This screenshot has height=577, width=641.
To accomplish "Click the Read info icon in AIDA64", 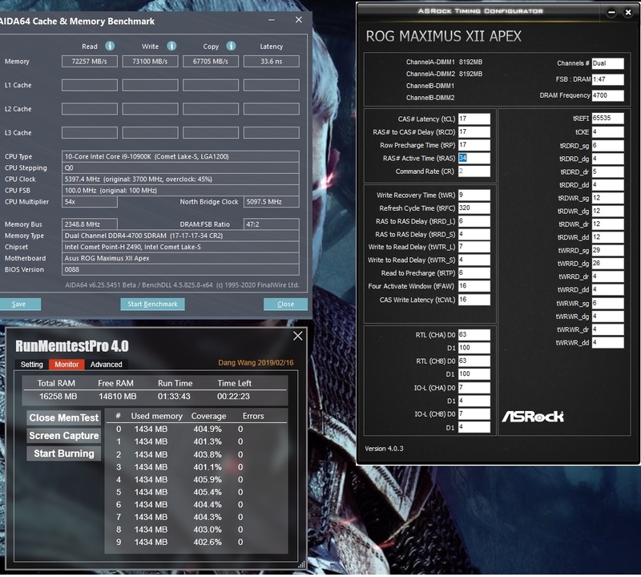I will (110, 46).
